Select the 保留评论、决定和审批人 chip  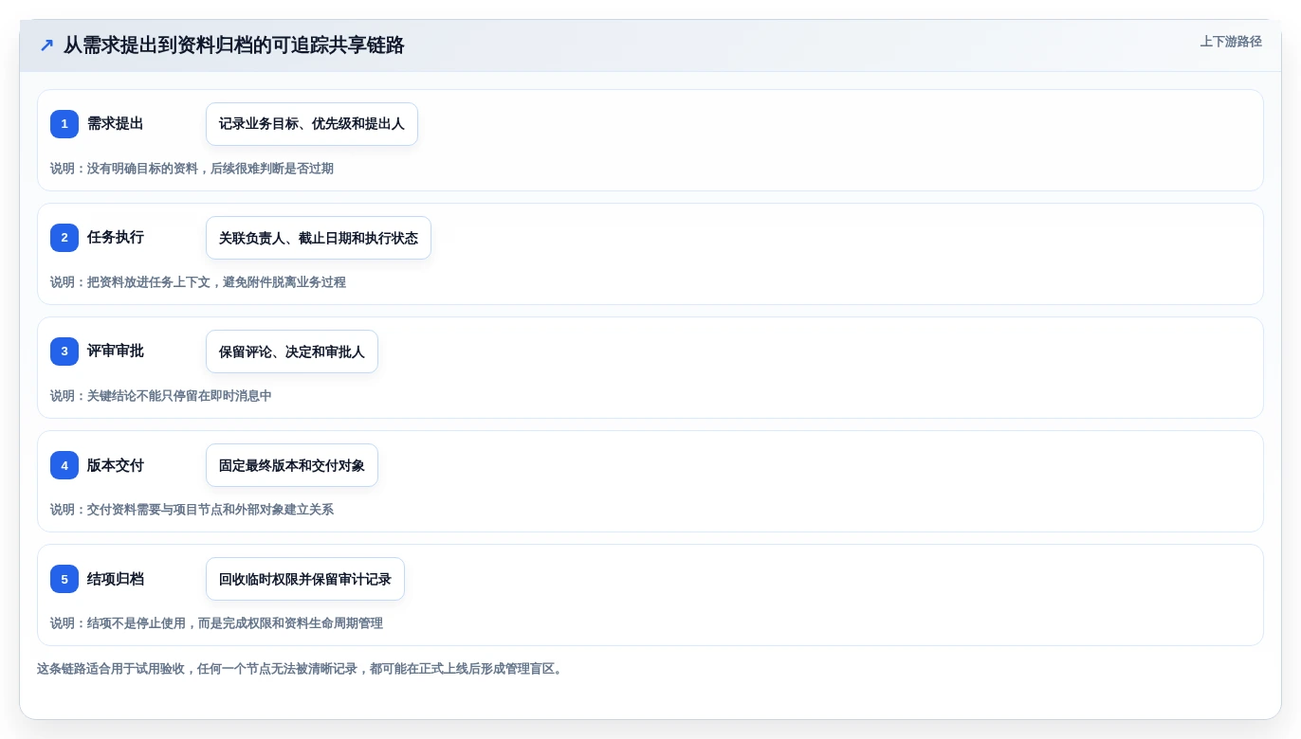click(292, 351)
